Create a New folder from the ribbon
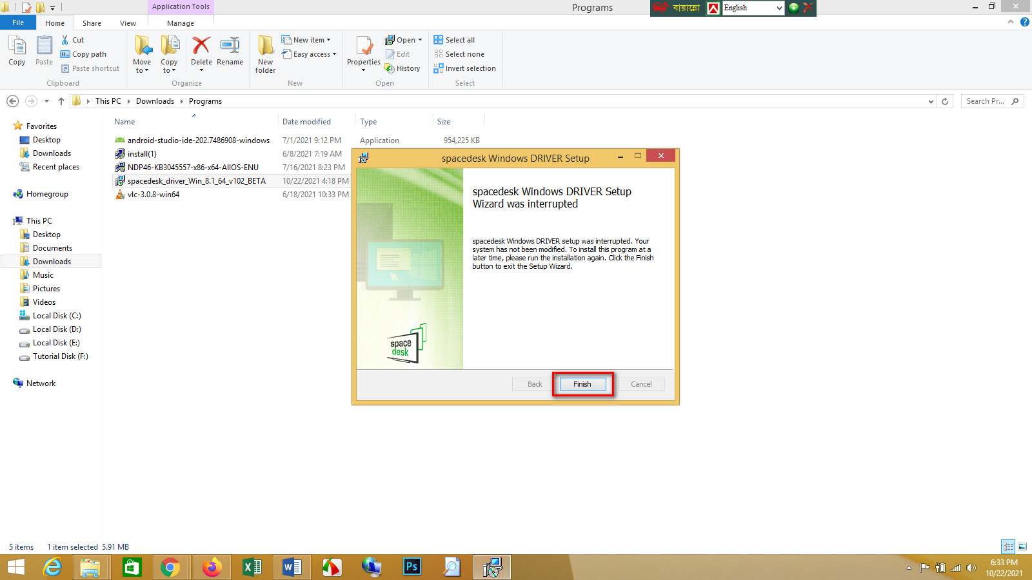The width and height of the screenshot is (1032, 580). tap(265, 55)
